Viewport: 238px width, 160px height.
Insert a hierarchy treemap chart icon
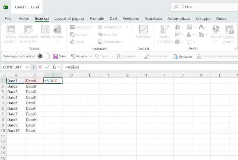[x=189, y=27]
